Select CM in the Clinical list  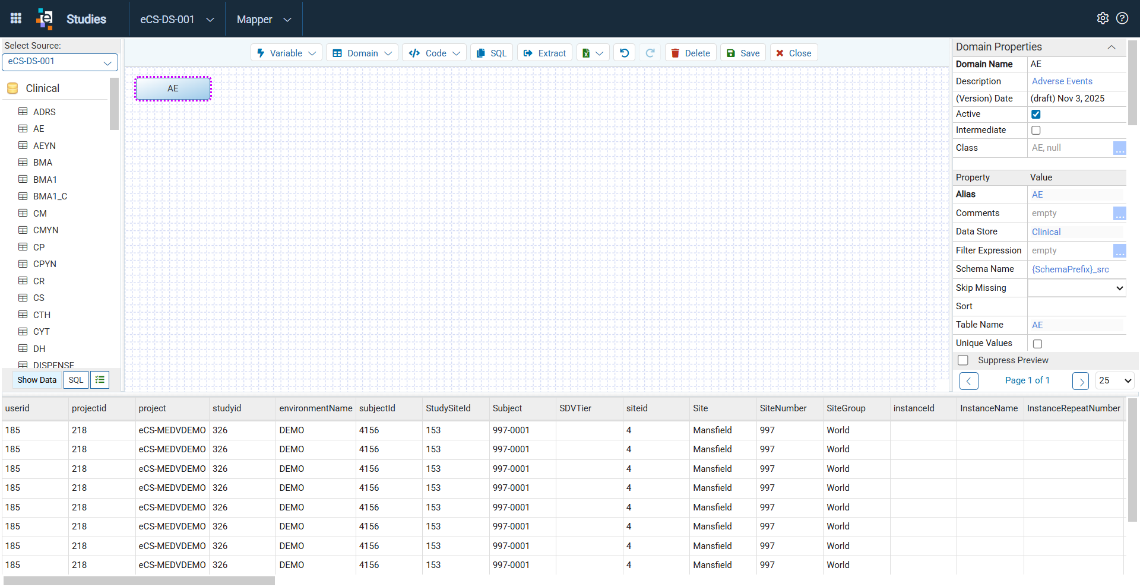point(40,213)
